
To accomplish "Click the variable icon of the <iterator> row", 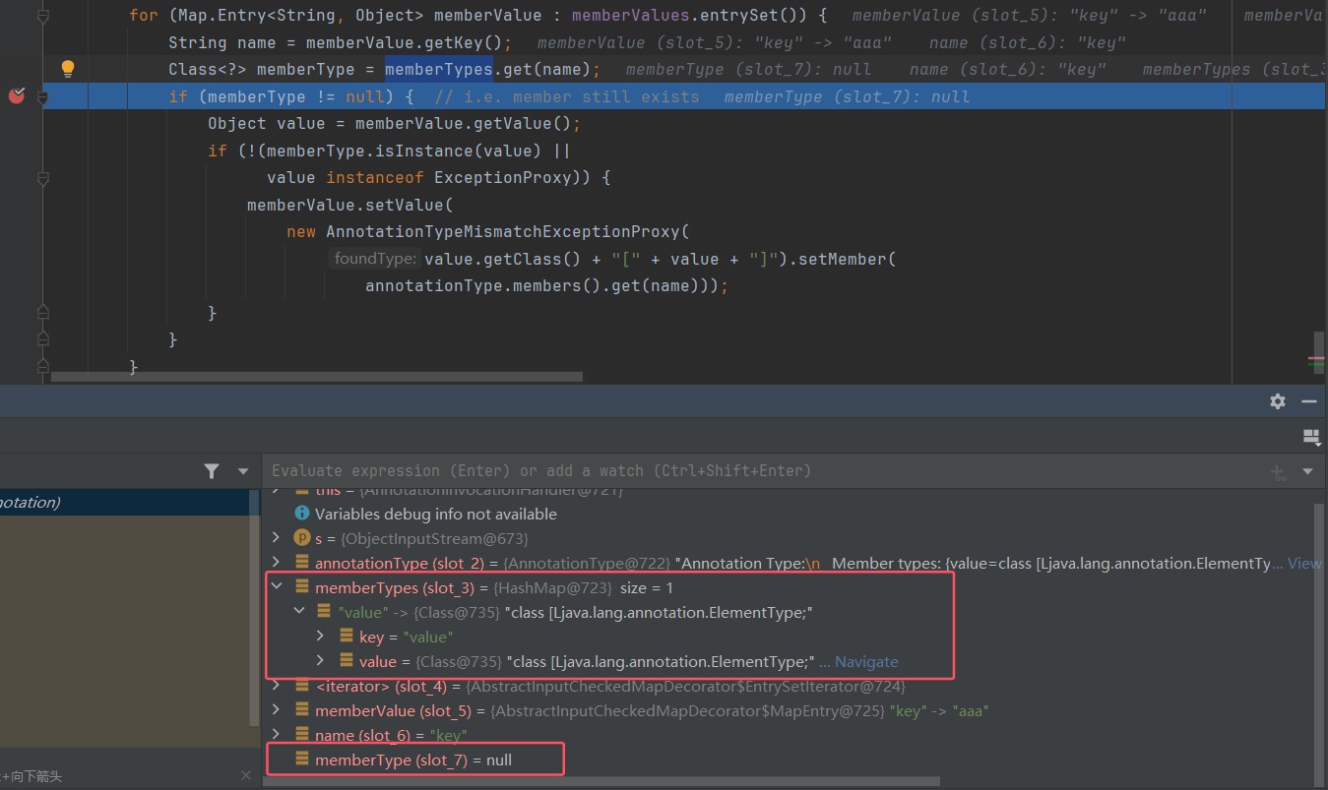I will click(x=302, y=686).
